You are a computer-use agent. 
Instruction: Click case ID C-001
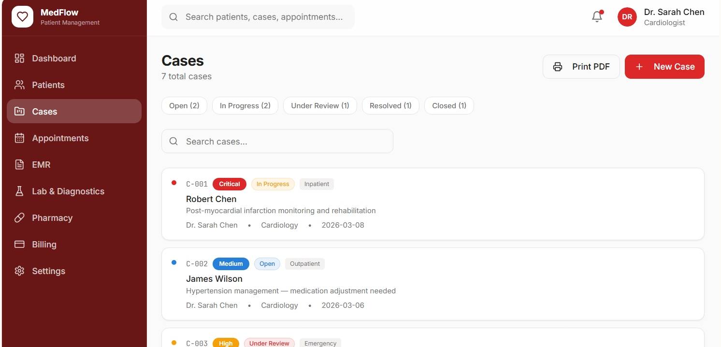(x=197, y=184)
